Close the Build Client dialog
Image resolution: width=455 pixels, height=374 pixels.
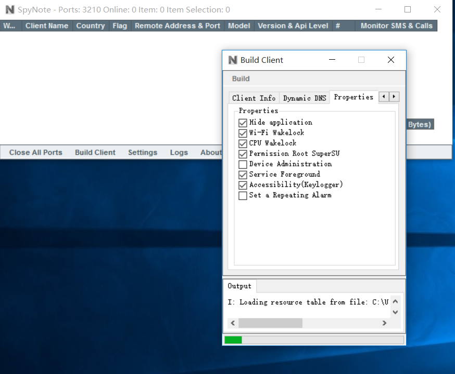(391, 60)
